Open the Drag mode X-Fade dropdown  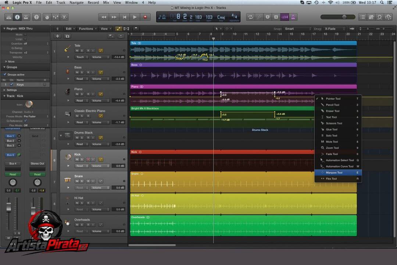[334, 29]
